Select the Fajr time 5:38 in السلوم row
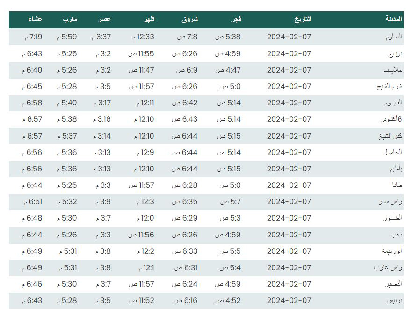413x310 pixels. coord(228,37)
